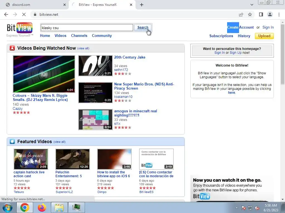Click the Create Account link
Image resolution: width=285 pixels, height=213 pixels.
pyautogui.click(x=240, y=27)
